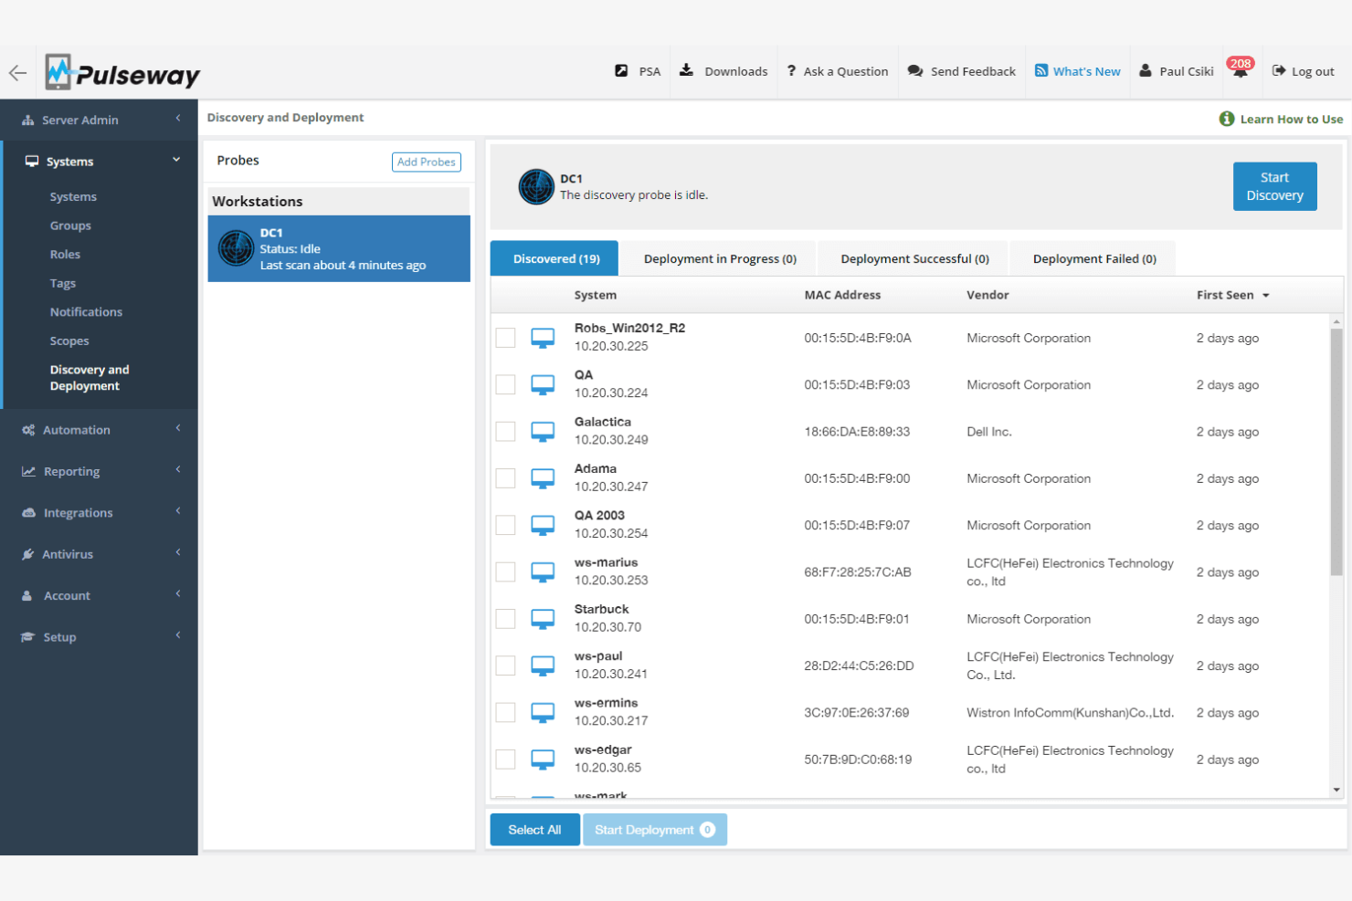Collapse the Systems menu chevron
The height and width of the screenshot is (901, 1352).
coord(176,160)
